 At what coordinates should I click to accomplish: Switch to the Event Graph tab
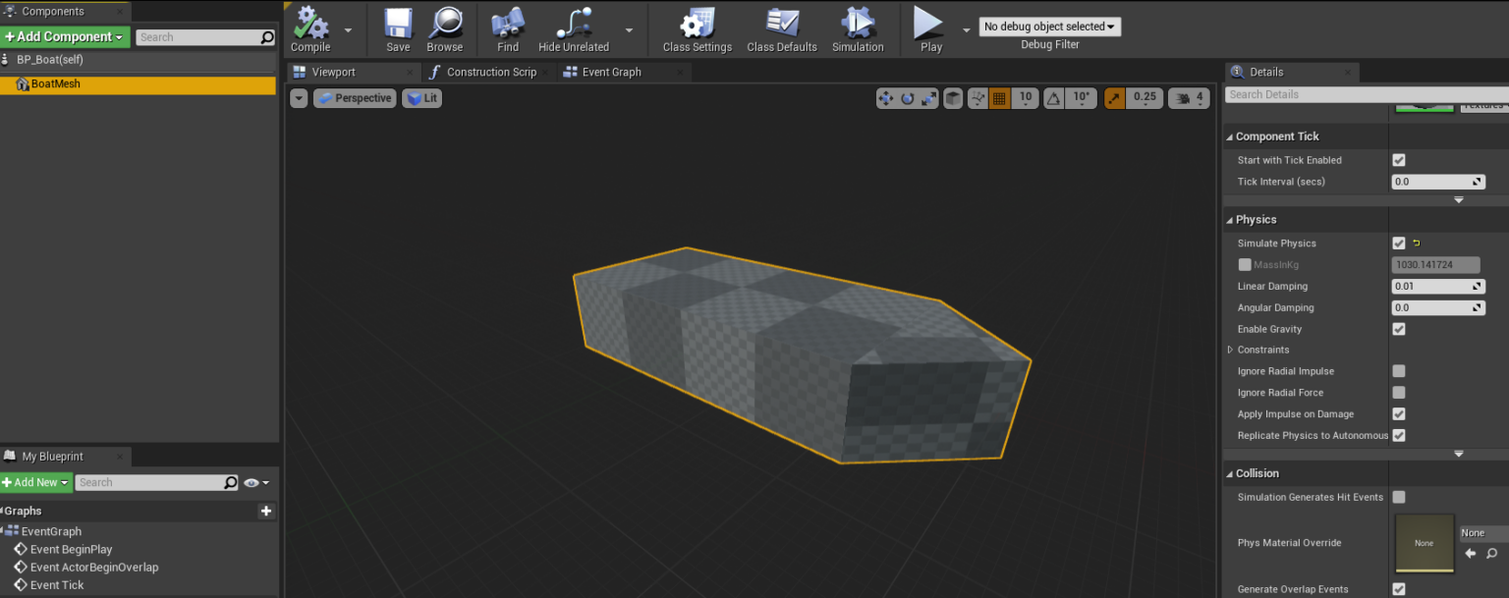pos(610,72)
